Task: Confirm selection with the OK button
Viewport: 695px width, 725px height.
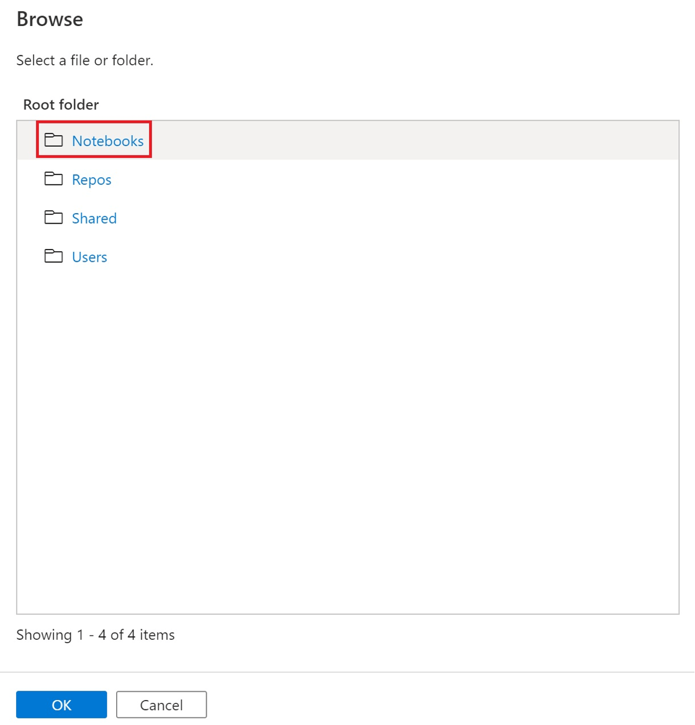Action: tap(61, 705)
